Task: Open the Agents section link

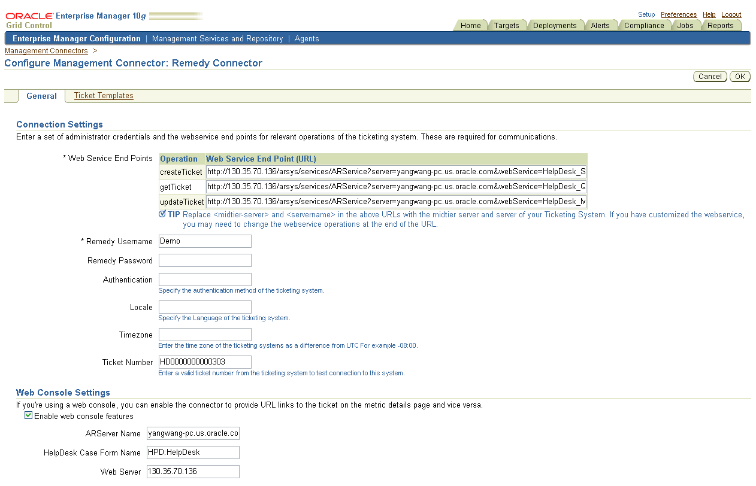Action: click(307, 38)
